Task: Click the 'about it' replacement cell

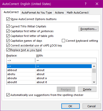Action: [64, 82]
